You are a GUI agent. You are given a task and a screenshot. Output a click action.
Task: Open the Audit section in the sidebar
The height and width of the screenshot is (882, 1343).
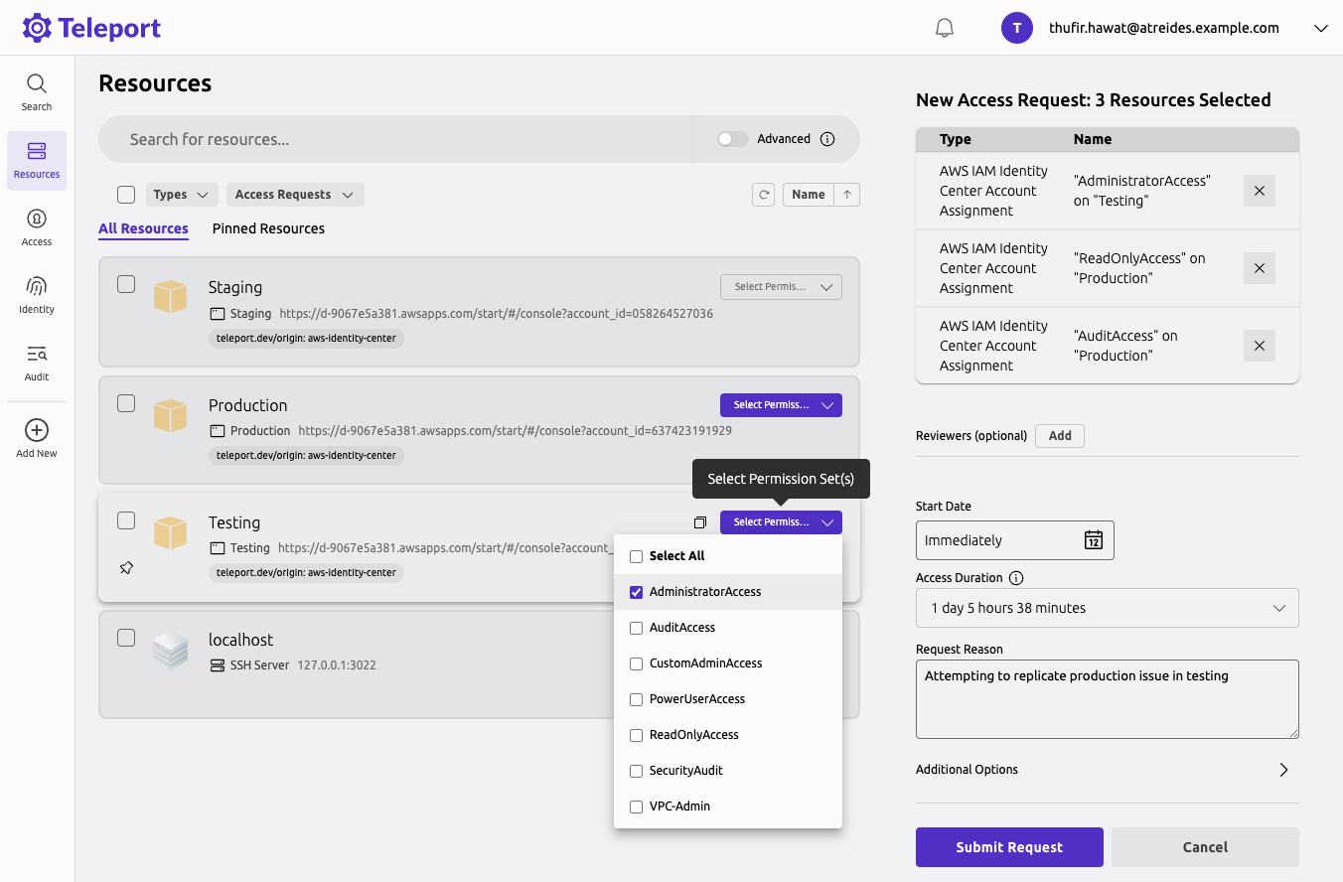(36, 362)
